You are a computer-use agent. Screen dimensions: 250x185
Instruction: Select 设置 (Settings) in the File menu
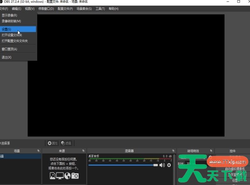click(7, 30)
